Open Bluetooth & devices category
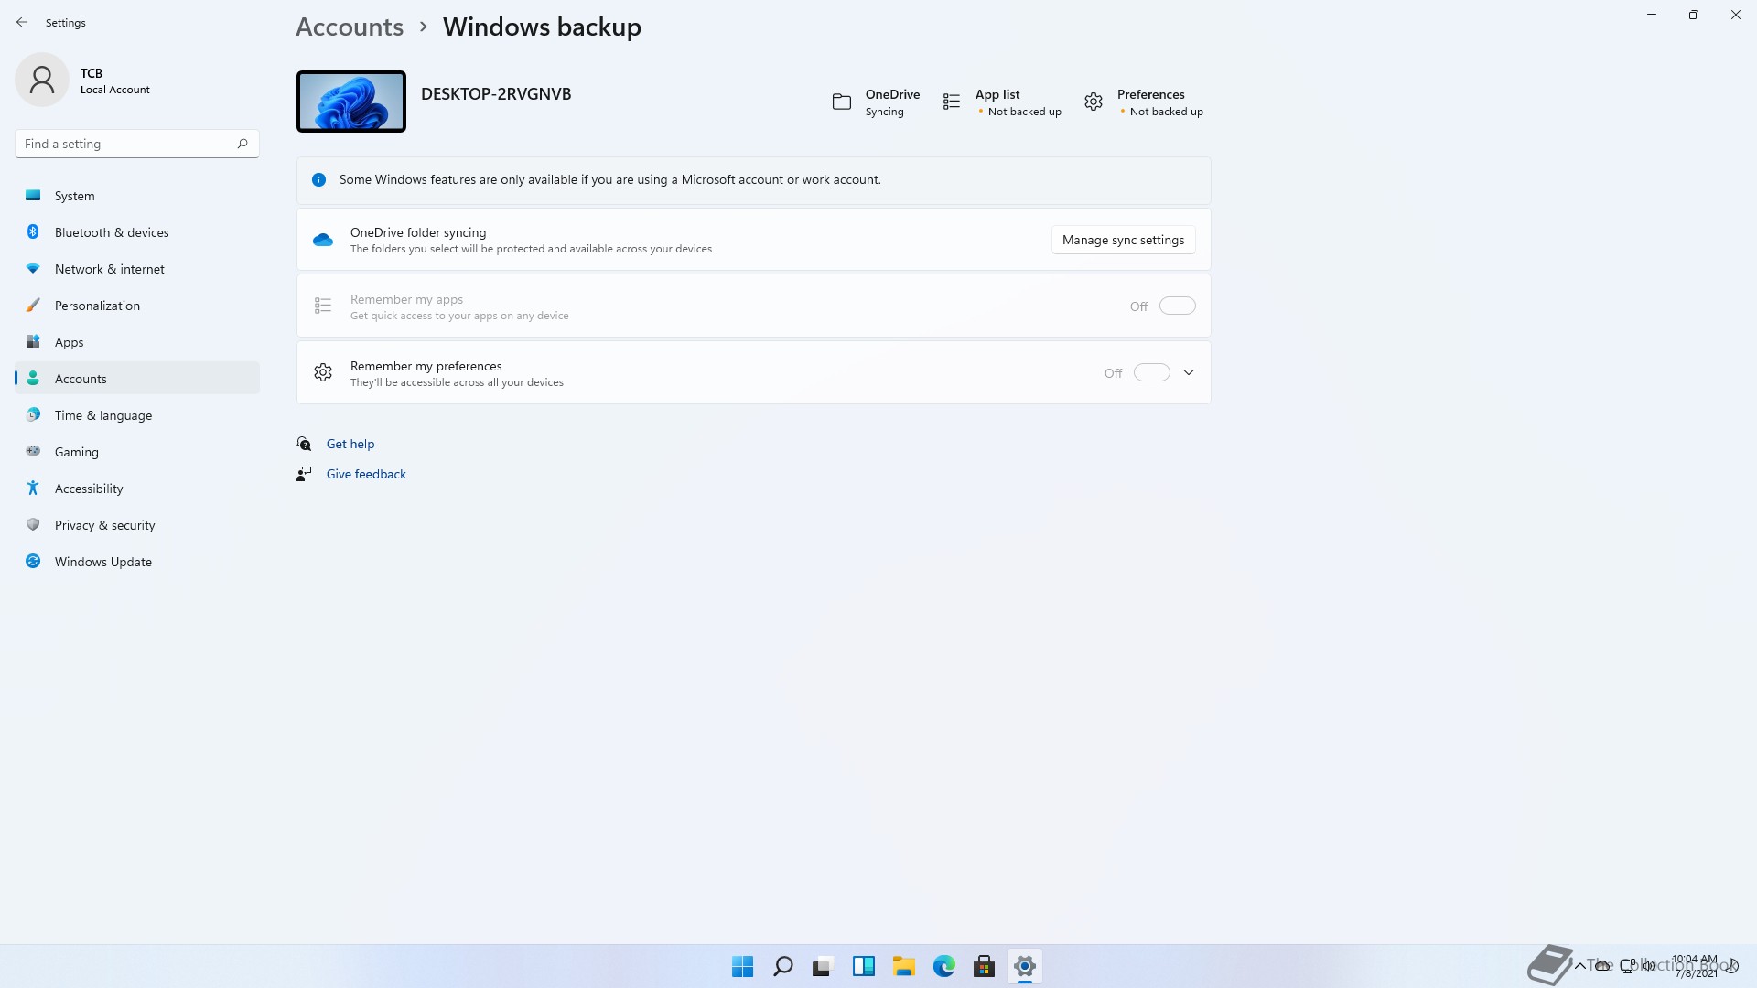 pyautogui.click(x=137, y=232)
